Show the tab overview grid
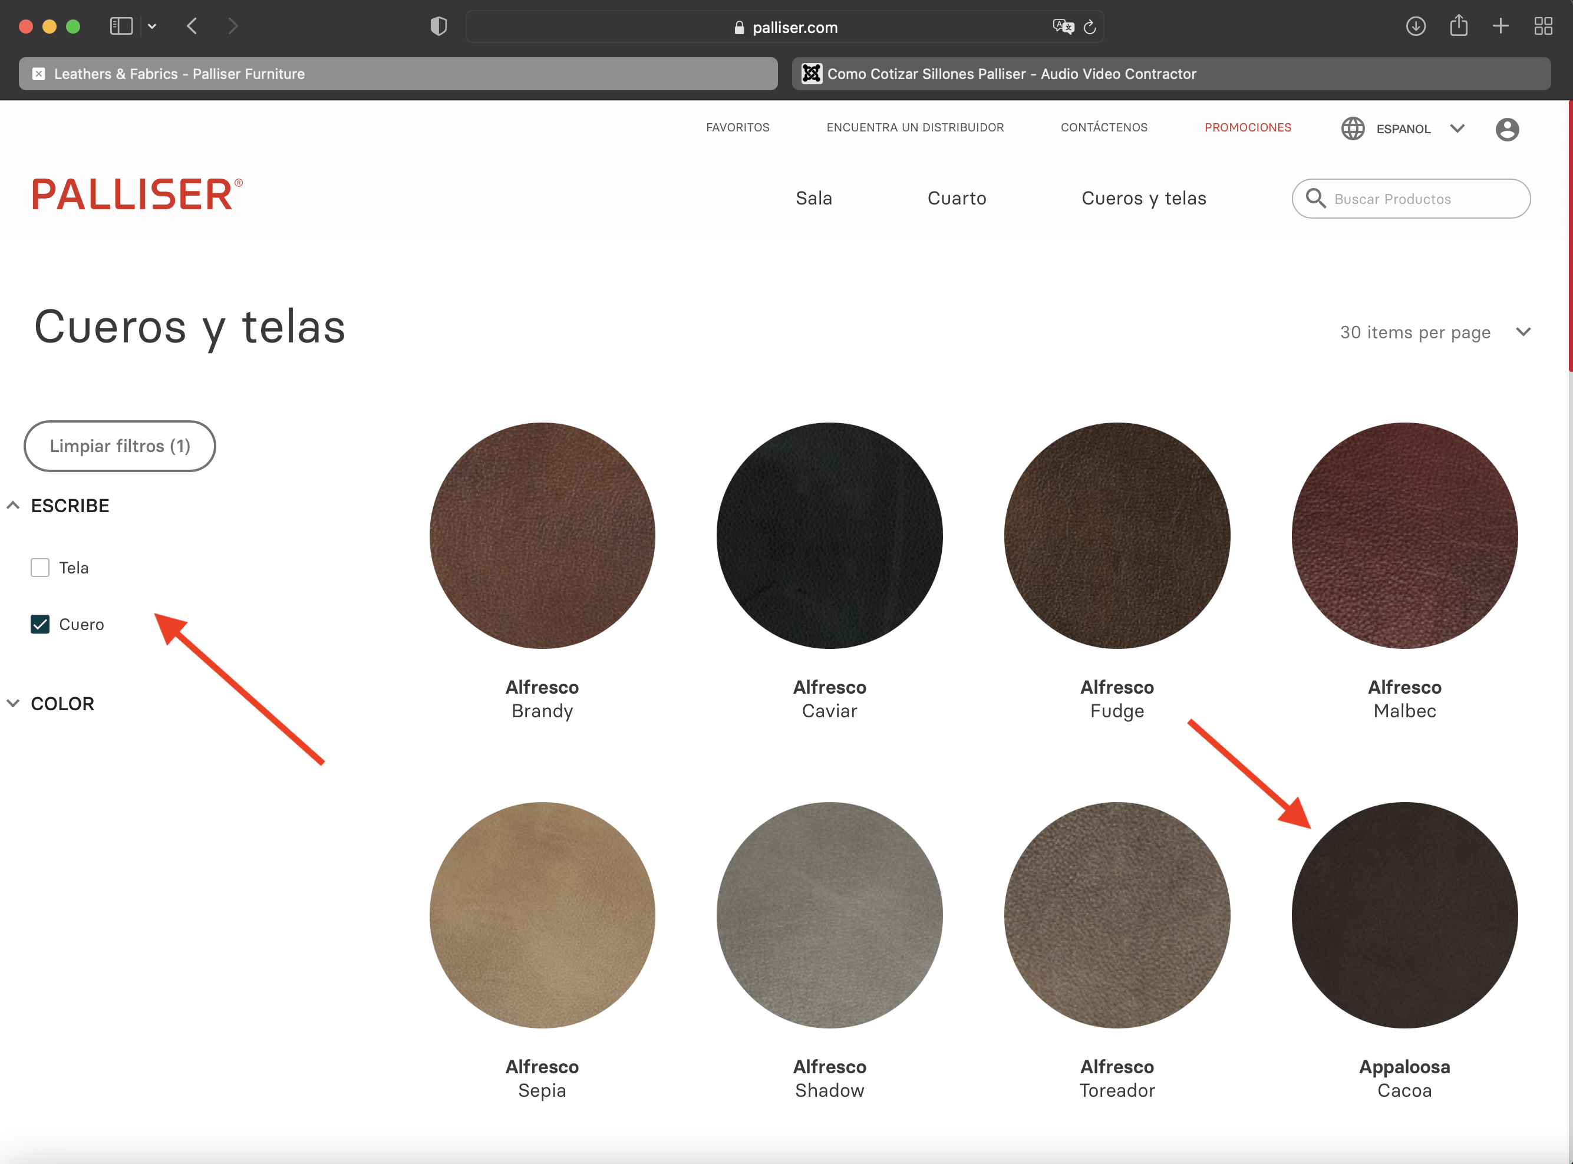Screen dimensions: 1573x1164 [x=1544, y=27]
